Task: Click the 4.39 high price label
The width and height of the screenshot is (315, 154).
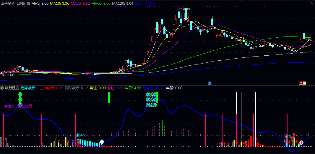Action: click(x=186, y=9)
